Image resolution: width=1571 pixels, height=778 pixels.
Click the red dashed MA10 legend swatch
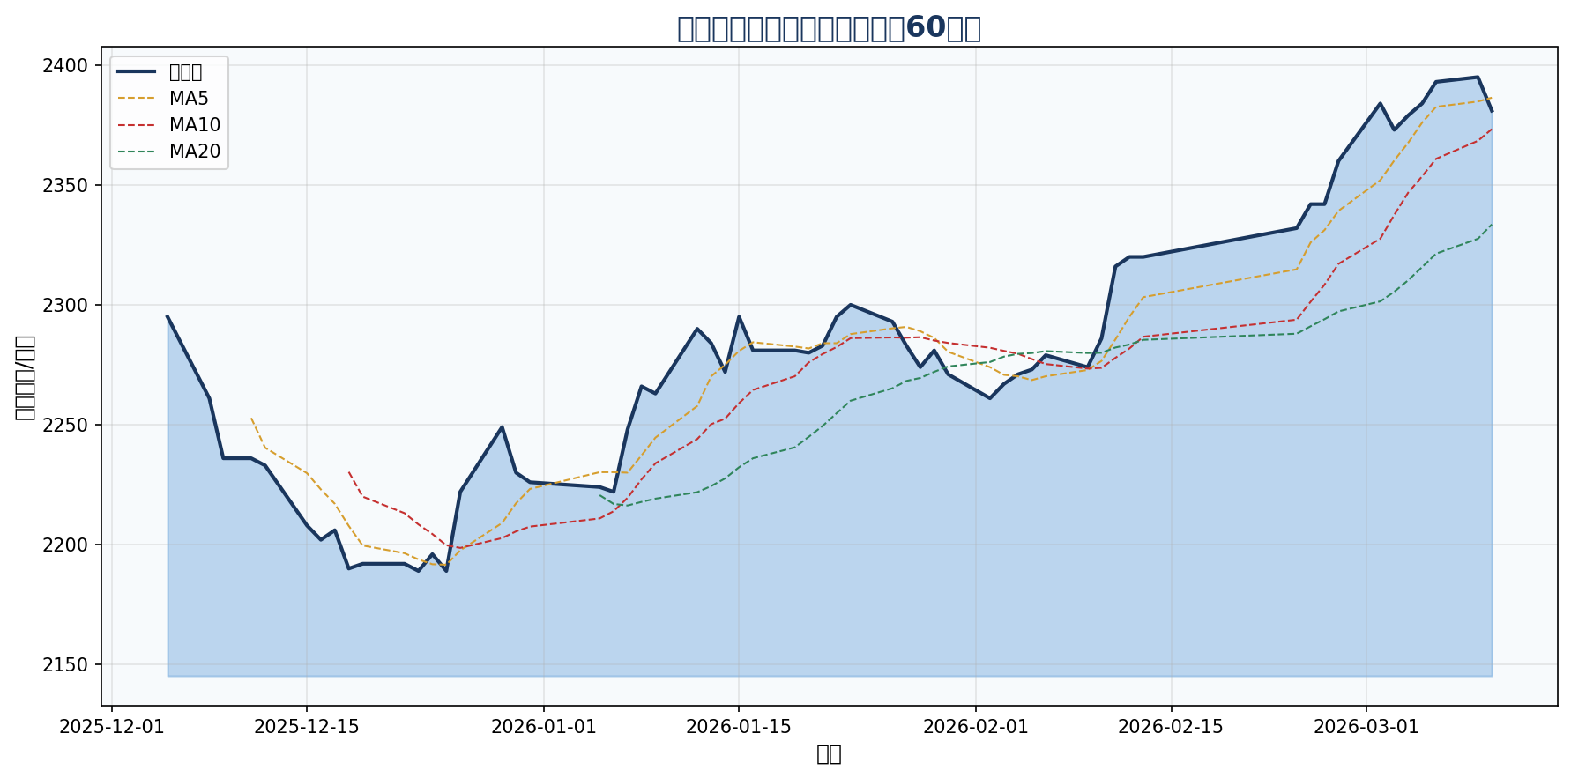point(137,125)
